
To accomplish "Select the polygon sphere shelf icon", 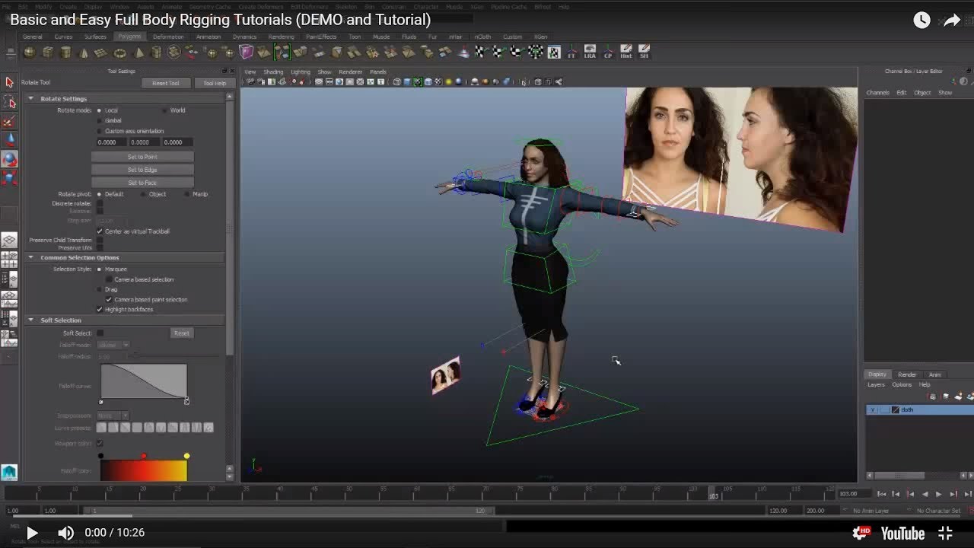I will coord(30,53).
